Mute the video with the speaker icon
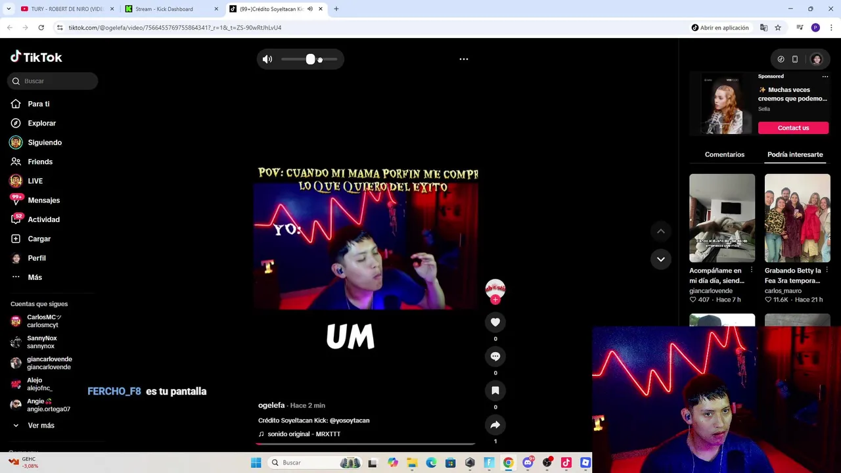 coord(267,59)
